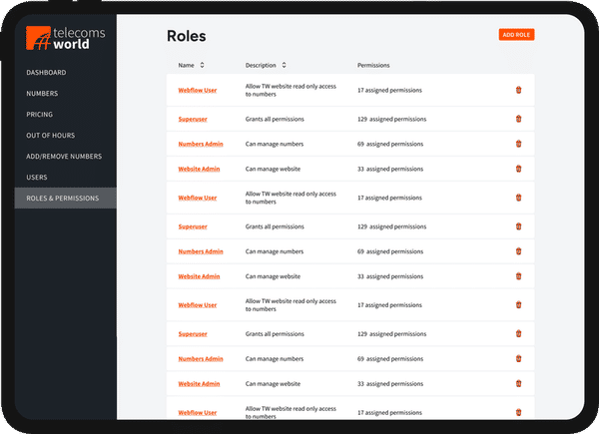This screenshot has width=599, height=434.
Task: Click trash icon for first Superuser row
Action: (518, 119)
